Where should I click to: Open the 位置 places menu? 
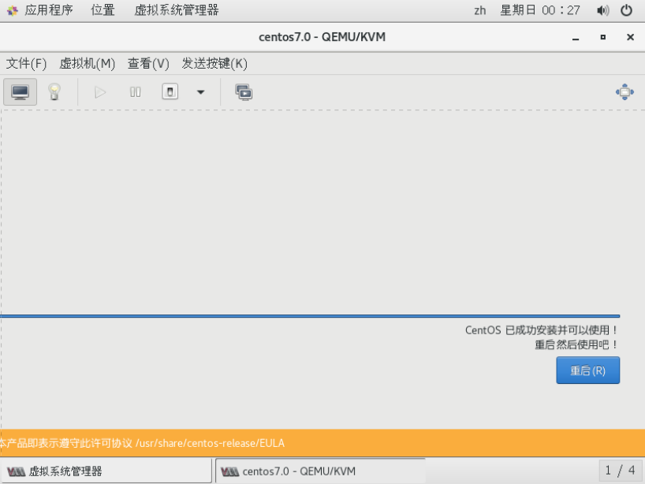(x=103, y=10)
